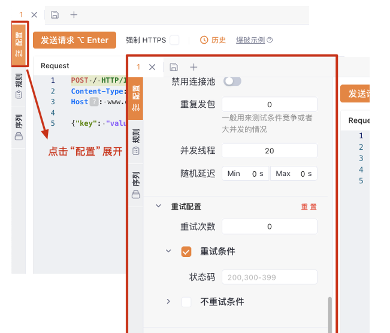Click the Request header label
Screen dimensions: 390x333
[55, 66]
